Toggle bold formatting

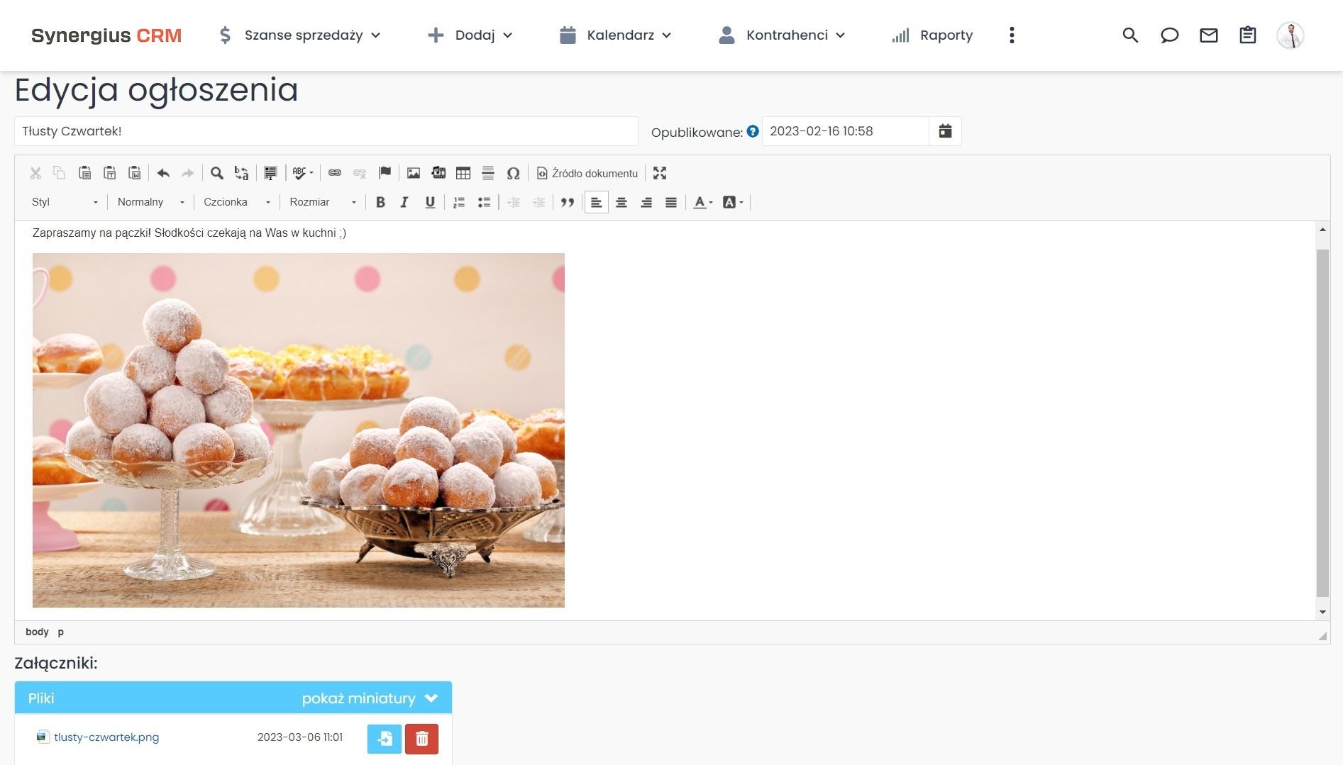click(x=380, y=203)
